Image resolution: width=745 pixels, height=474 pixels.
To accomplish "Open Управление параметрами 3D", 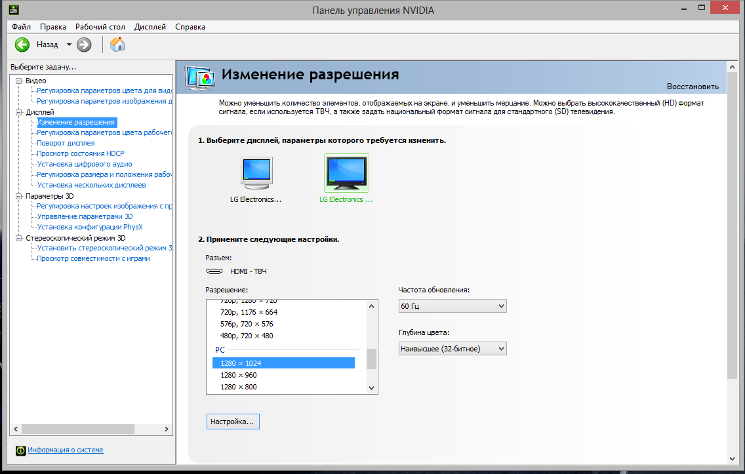I will pos(85,216).
